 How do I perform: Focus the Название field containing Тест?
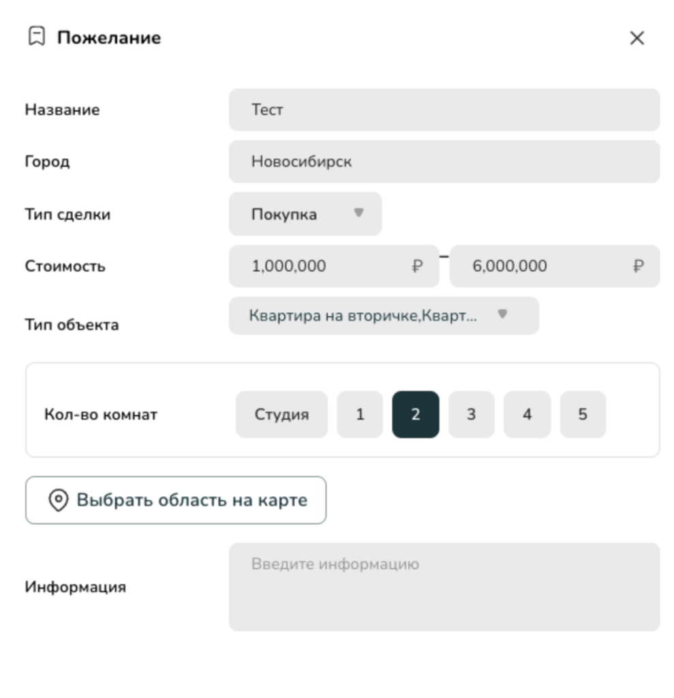point(444,110)
